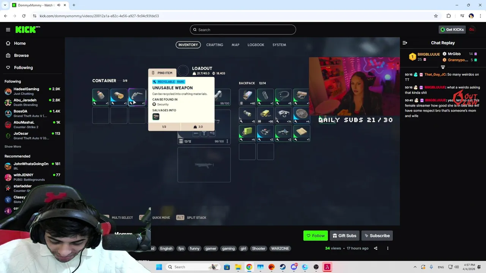The width and height of the screenshot is (486, 273).
Task: Click the Gift Subs button
Action: click(344, 235)
